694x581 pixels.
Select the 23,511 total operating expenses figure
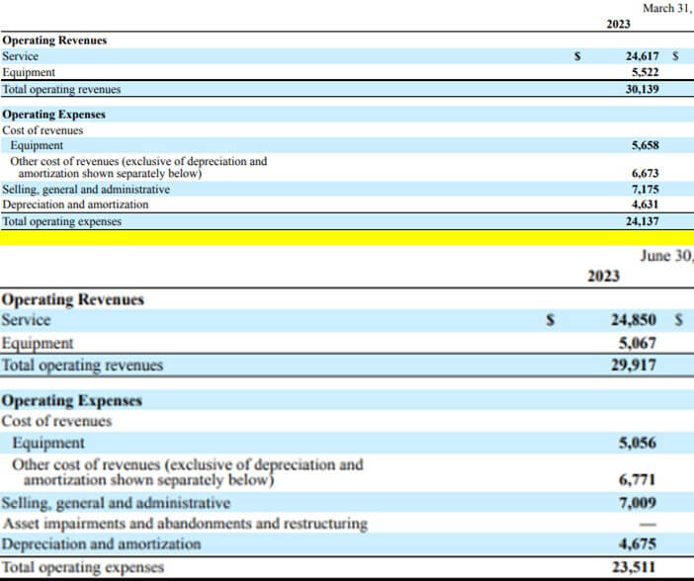tap(634, 567)
